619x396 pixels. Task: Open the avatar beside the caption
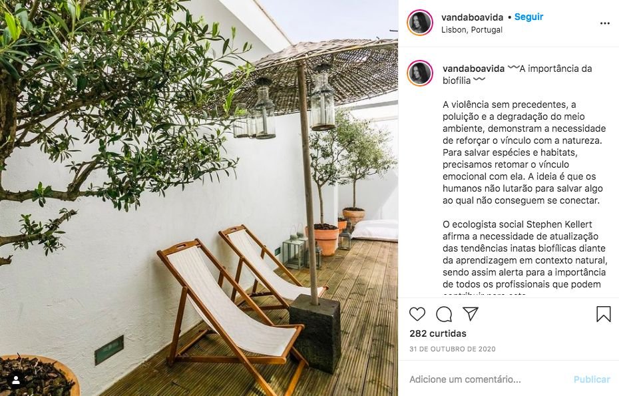click(x=419, y=73)
